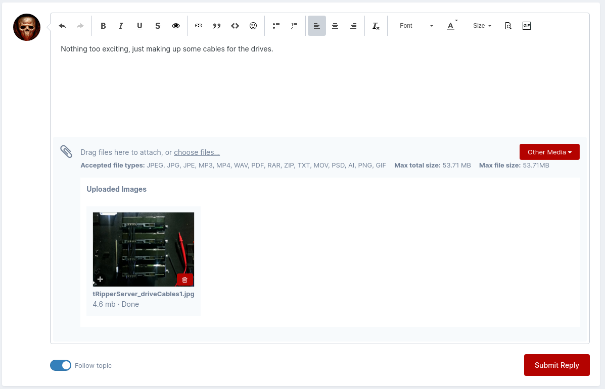Apply strikethrough to text
This screenshot has width=605, height=389.
point(158,26)
